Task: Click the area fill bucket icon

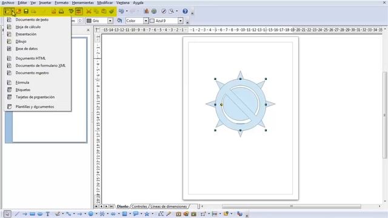Action: point(119,21)
